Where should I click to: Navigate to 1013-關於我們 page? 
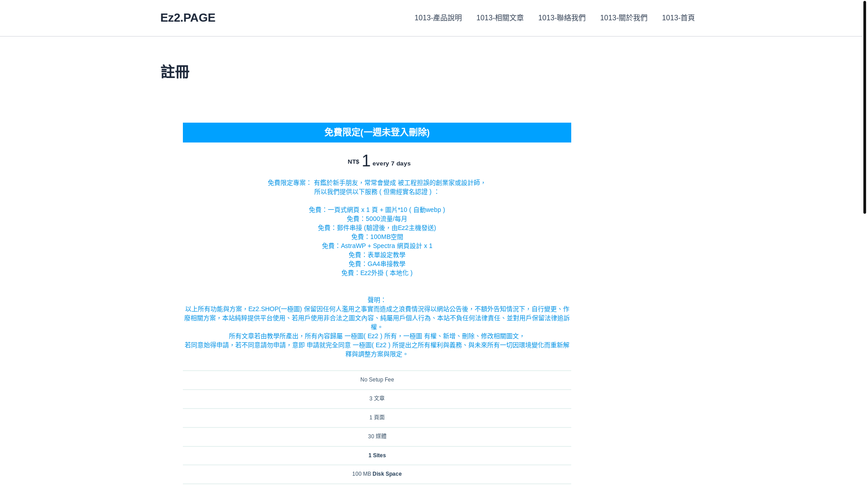624,18
